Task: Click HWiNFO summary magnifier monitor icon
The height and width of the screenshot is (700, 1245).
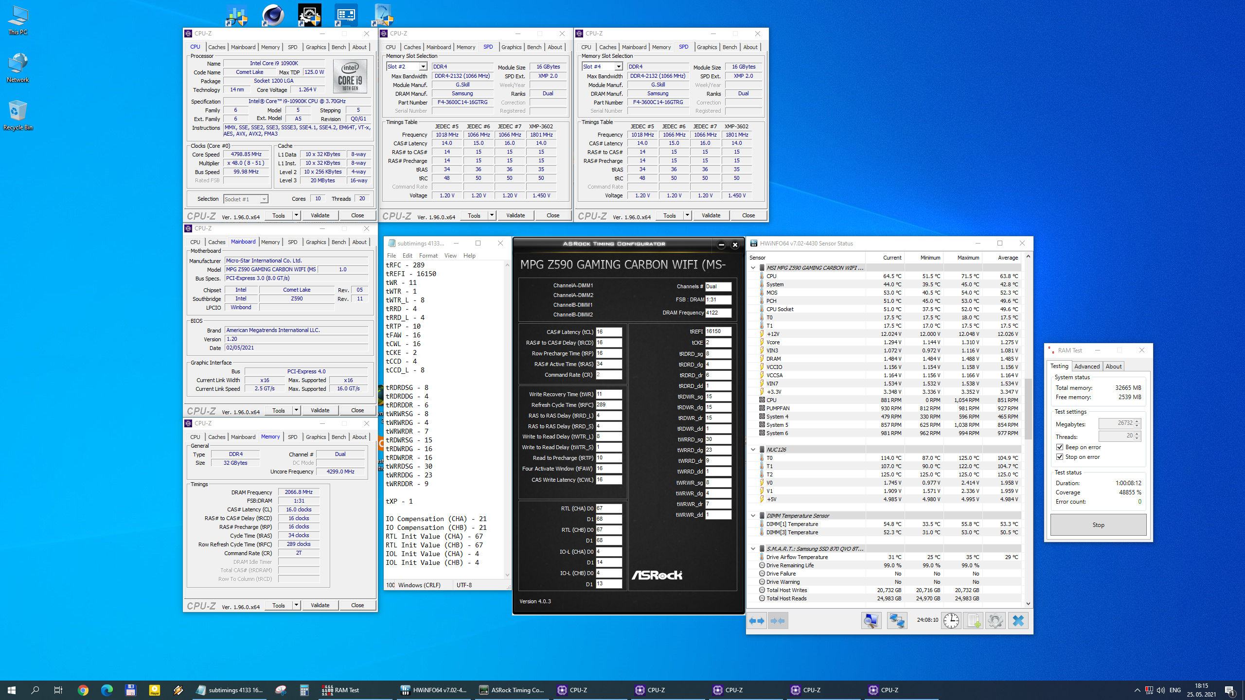Action: click(x=871, y=621)
